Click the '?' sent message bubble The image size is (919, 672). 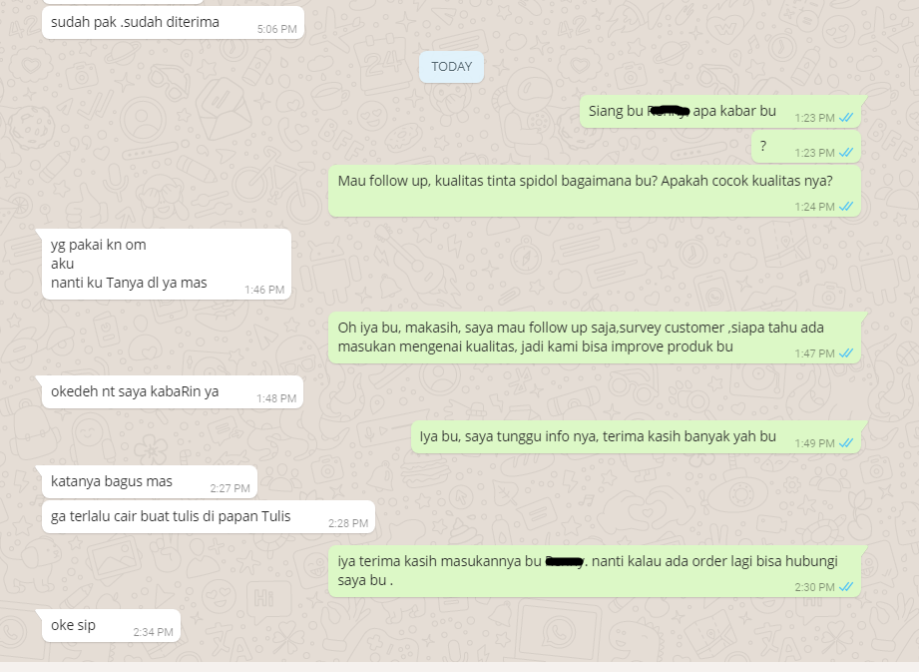tap(806, 147)
